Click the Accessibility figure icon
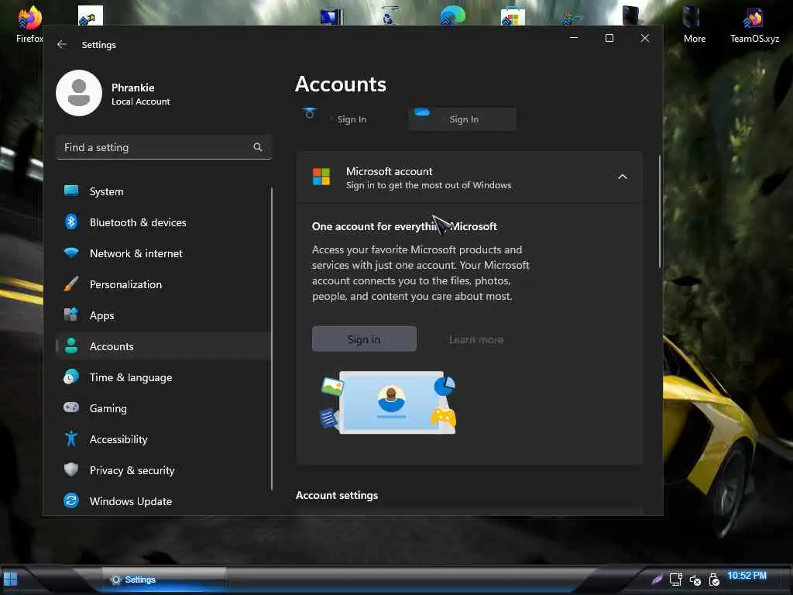 point(71,439)
